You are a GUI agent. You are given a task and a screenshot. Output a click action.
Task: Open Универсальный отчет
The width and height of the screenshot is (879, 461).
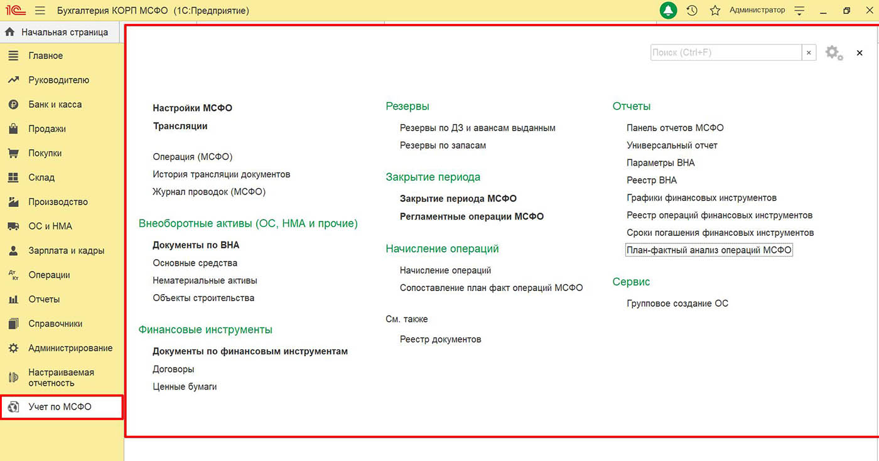(672, 146)
